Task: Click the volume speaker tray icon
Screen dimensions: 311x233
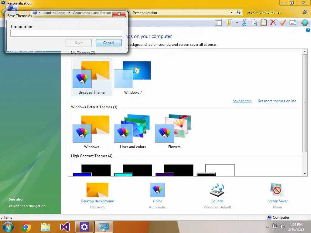Action: point(282,227)
